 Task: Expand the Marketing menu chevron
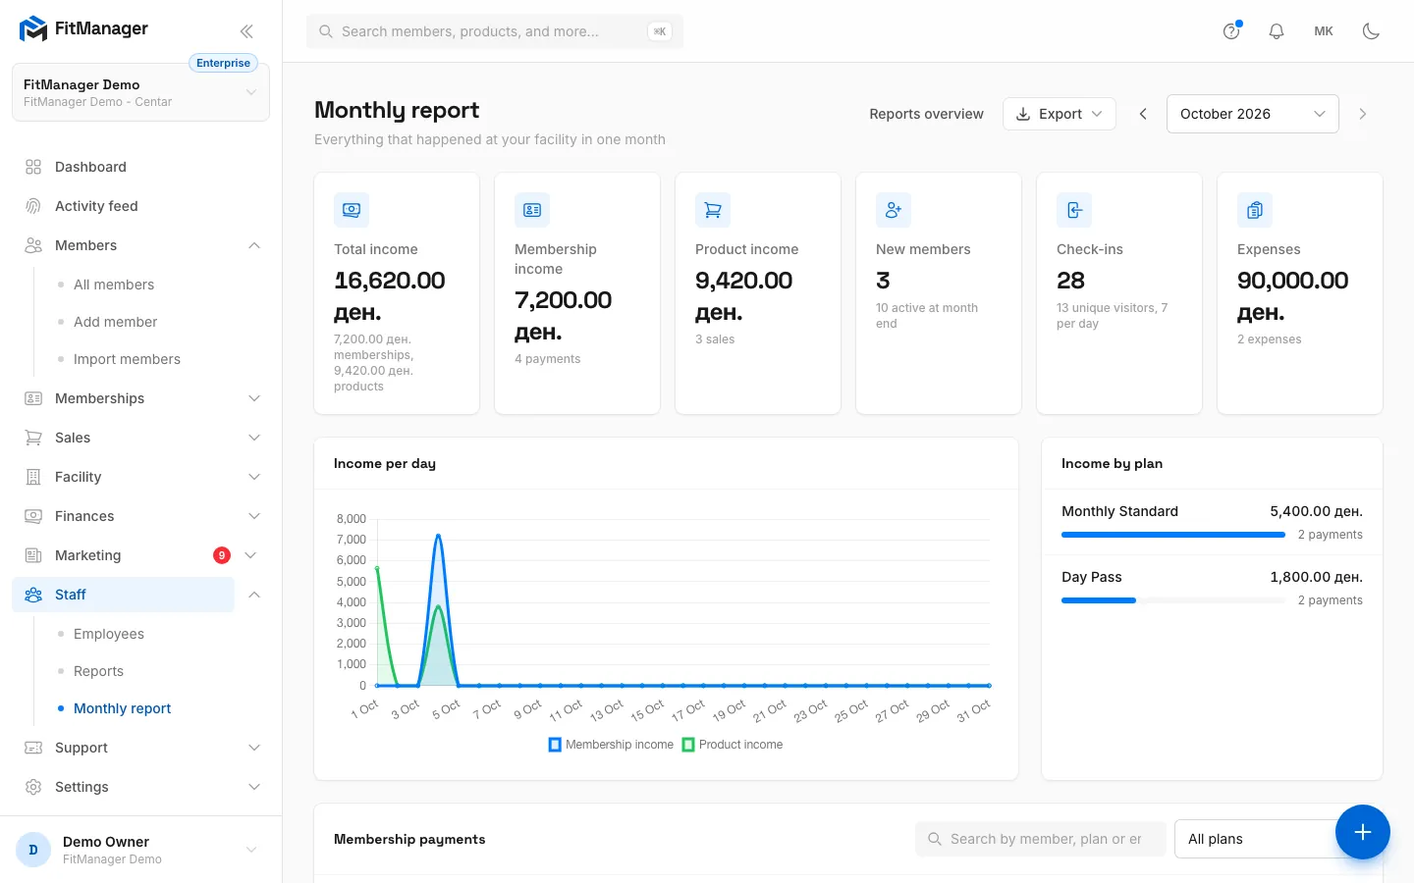(250, 555)
